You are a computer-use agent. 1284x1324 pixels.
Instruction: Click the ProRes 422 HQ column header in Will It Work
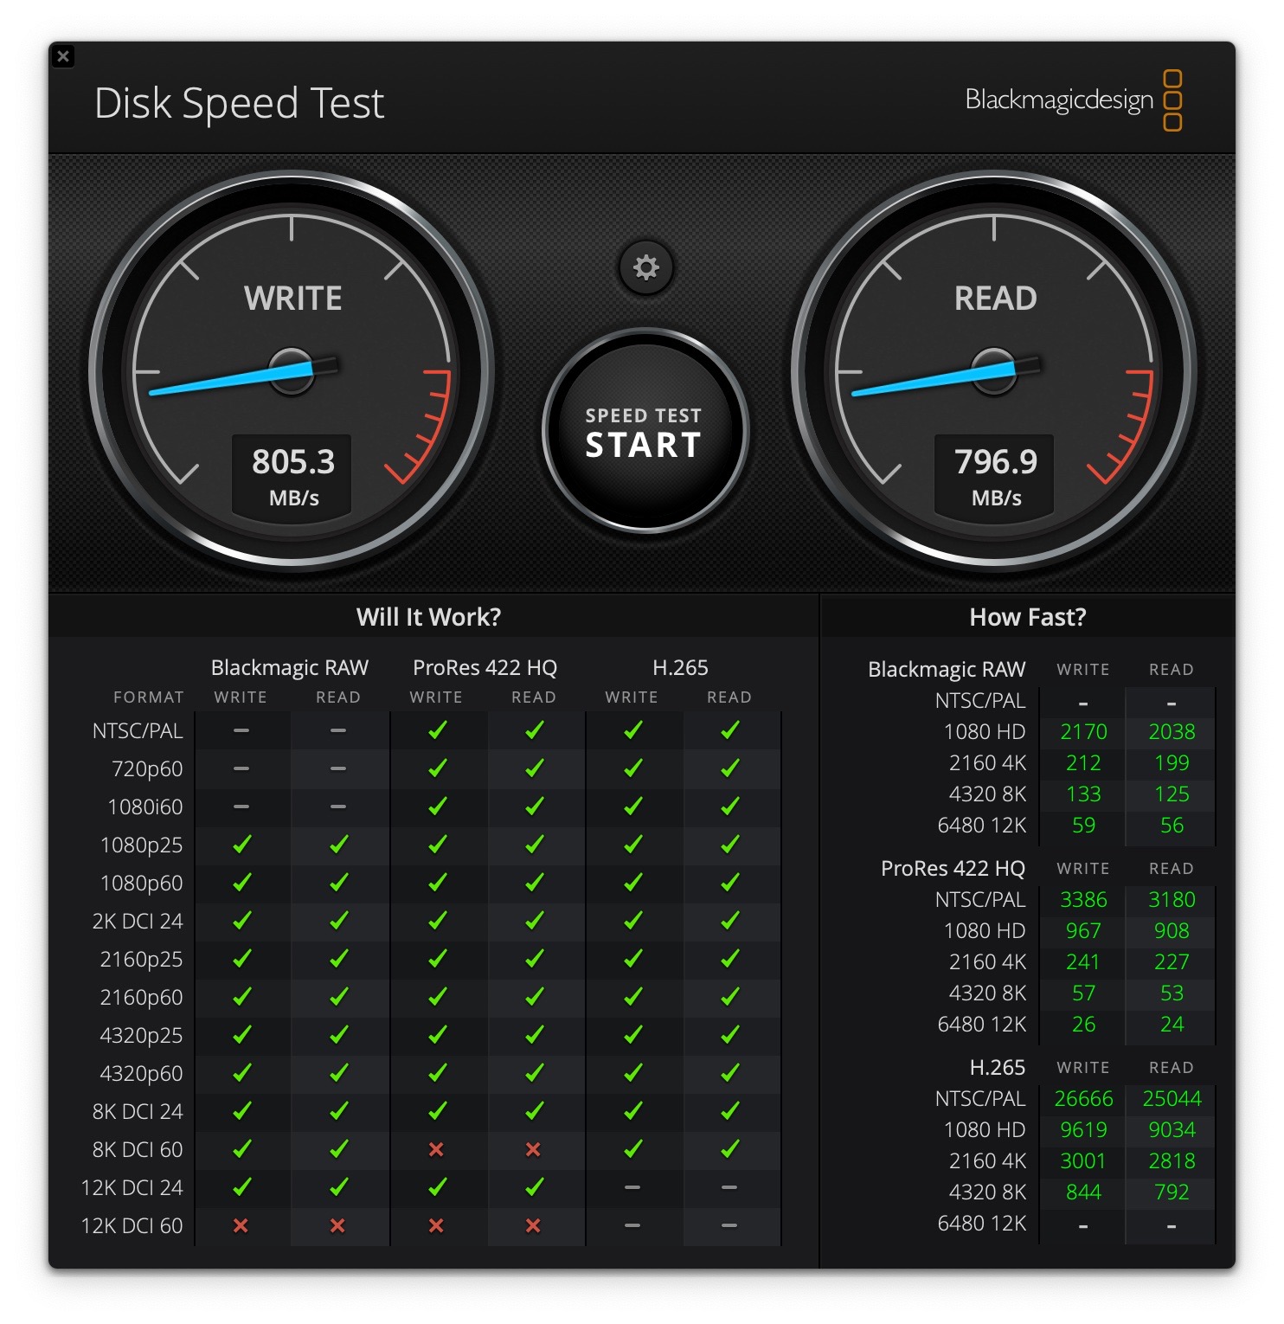pos(485,668)
